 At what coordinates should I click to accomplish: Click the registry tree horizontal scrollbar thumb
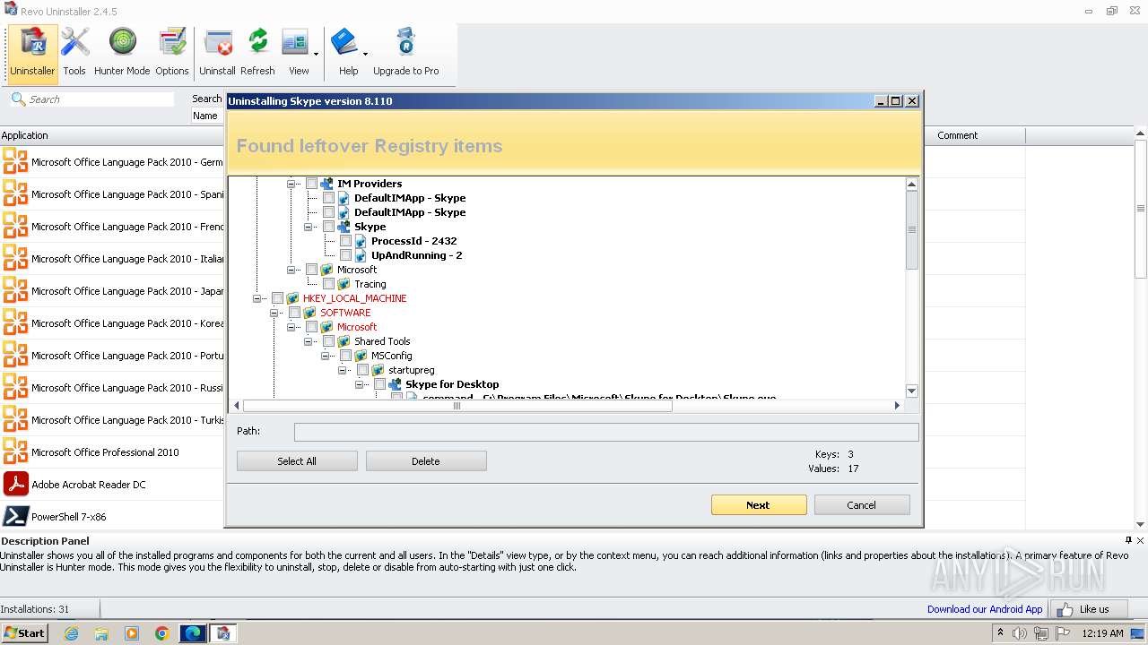pyautogui.click(x=457, y=406)
